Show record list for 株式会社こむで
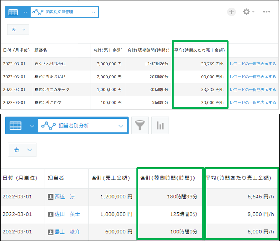This screenshot has height=248, width=280. (253, 102)
